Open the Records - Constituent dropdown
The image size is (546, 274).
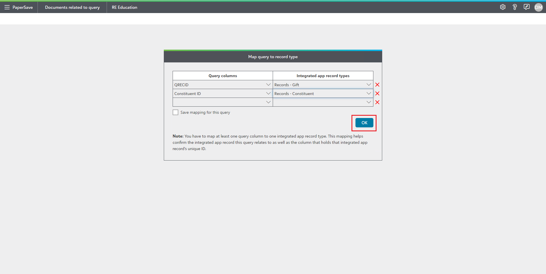point(369,94)
